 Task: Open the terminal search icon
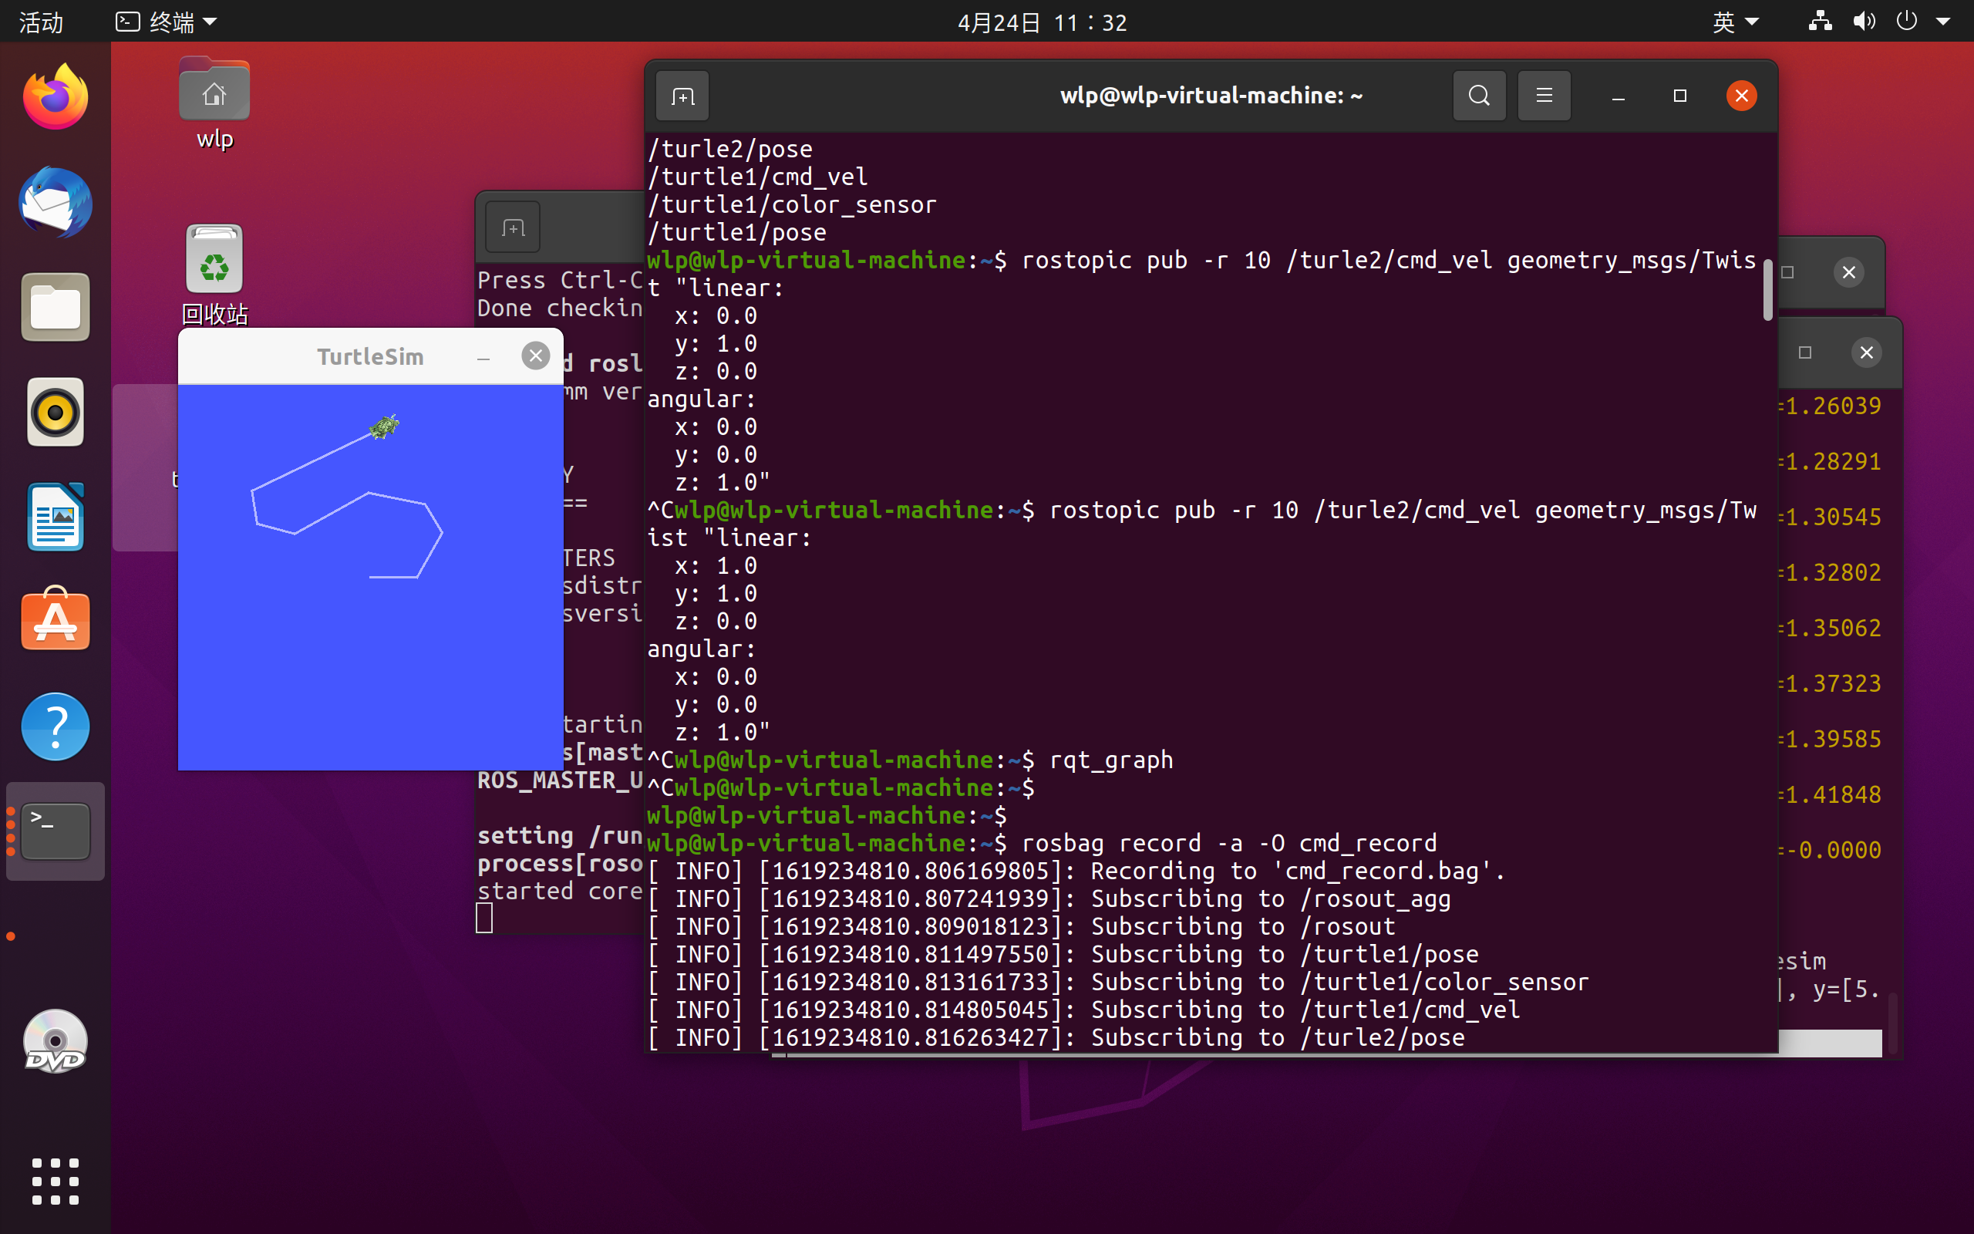[1479, 96]
